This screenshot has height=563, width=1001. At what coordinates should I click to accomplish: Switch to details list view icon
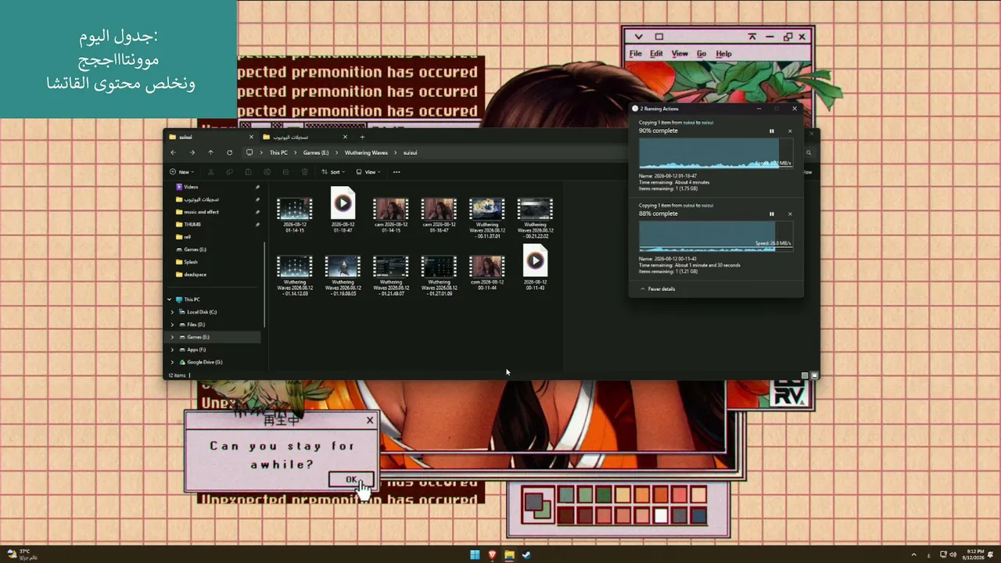click(x=805, y=375)
